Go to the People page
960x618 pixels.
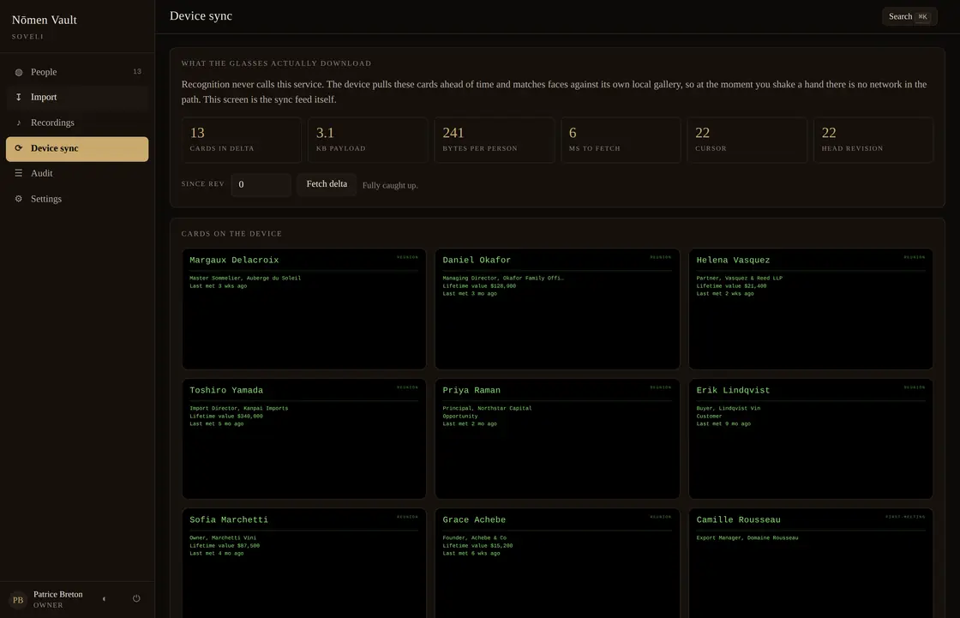(77, 72)
